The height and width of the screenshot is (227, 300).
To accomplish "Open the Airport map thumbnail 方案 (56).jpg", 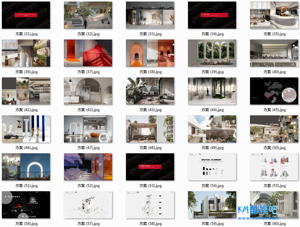I will (x=26, y=205).
